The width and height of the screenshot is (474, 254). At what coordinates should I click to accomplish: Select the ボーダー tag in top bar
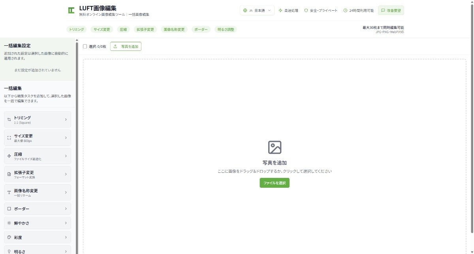(x=201, y=29)
